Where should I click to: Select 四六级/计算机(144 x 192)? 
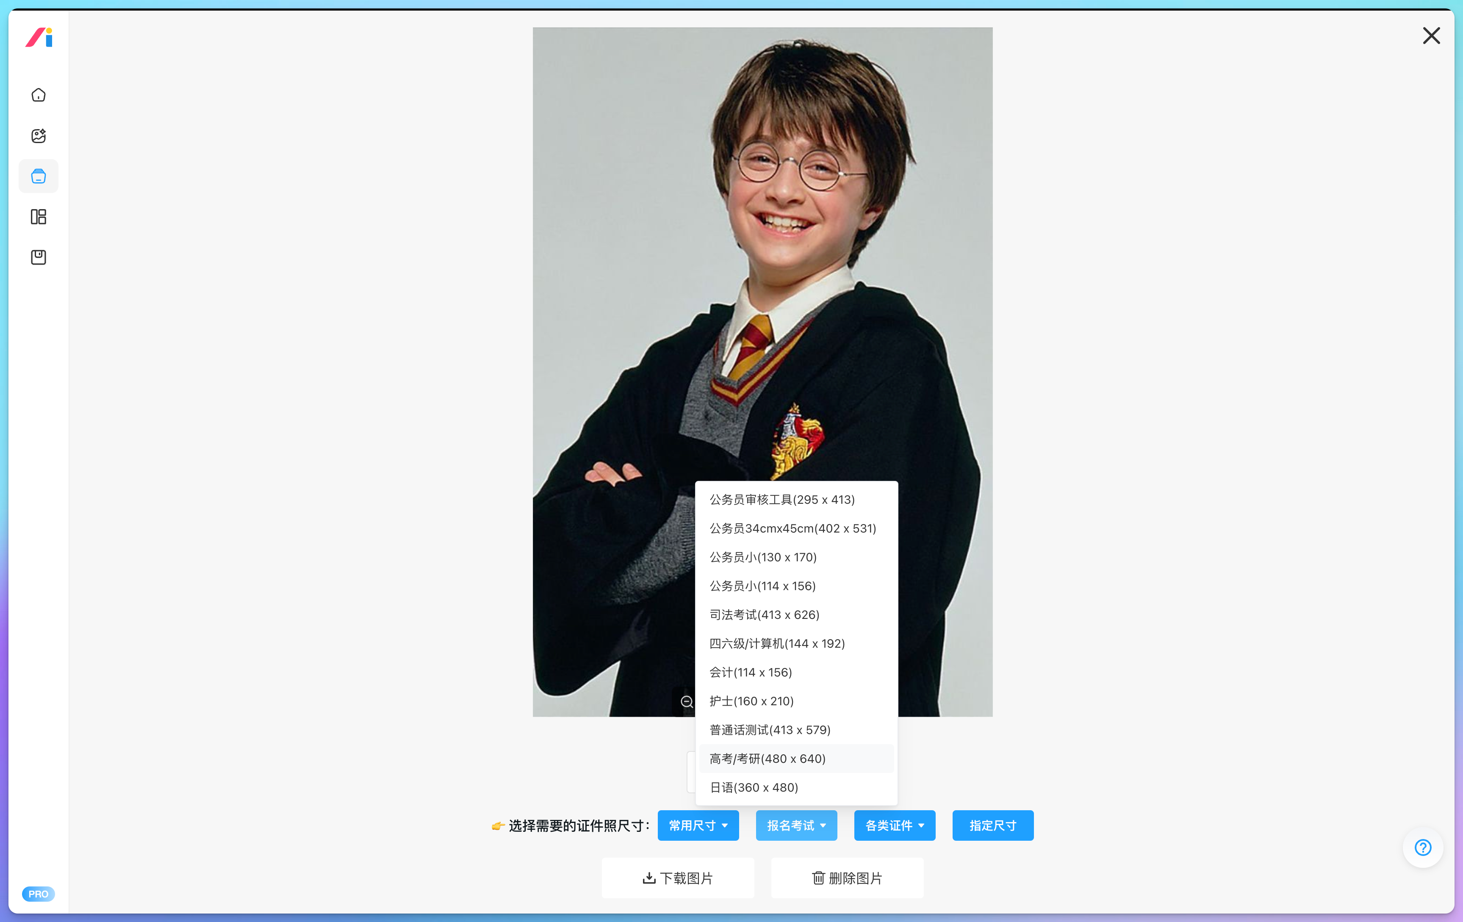pos(796,643)
